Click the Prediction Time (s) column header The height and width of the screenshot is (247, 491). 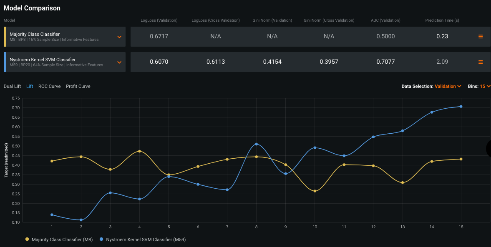point(442,20)
